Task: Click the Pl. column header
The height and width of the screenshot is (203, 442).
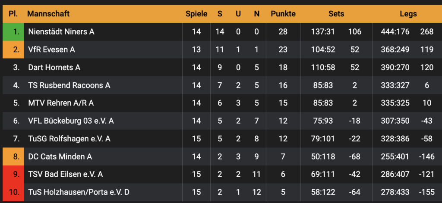Action: tap(13, 14)
